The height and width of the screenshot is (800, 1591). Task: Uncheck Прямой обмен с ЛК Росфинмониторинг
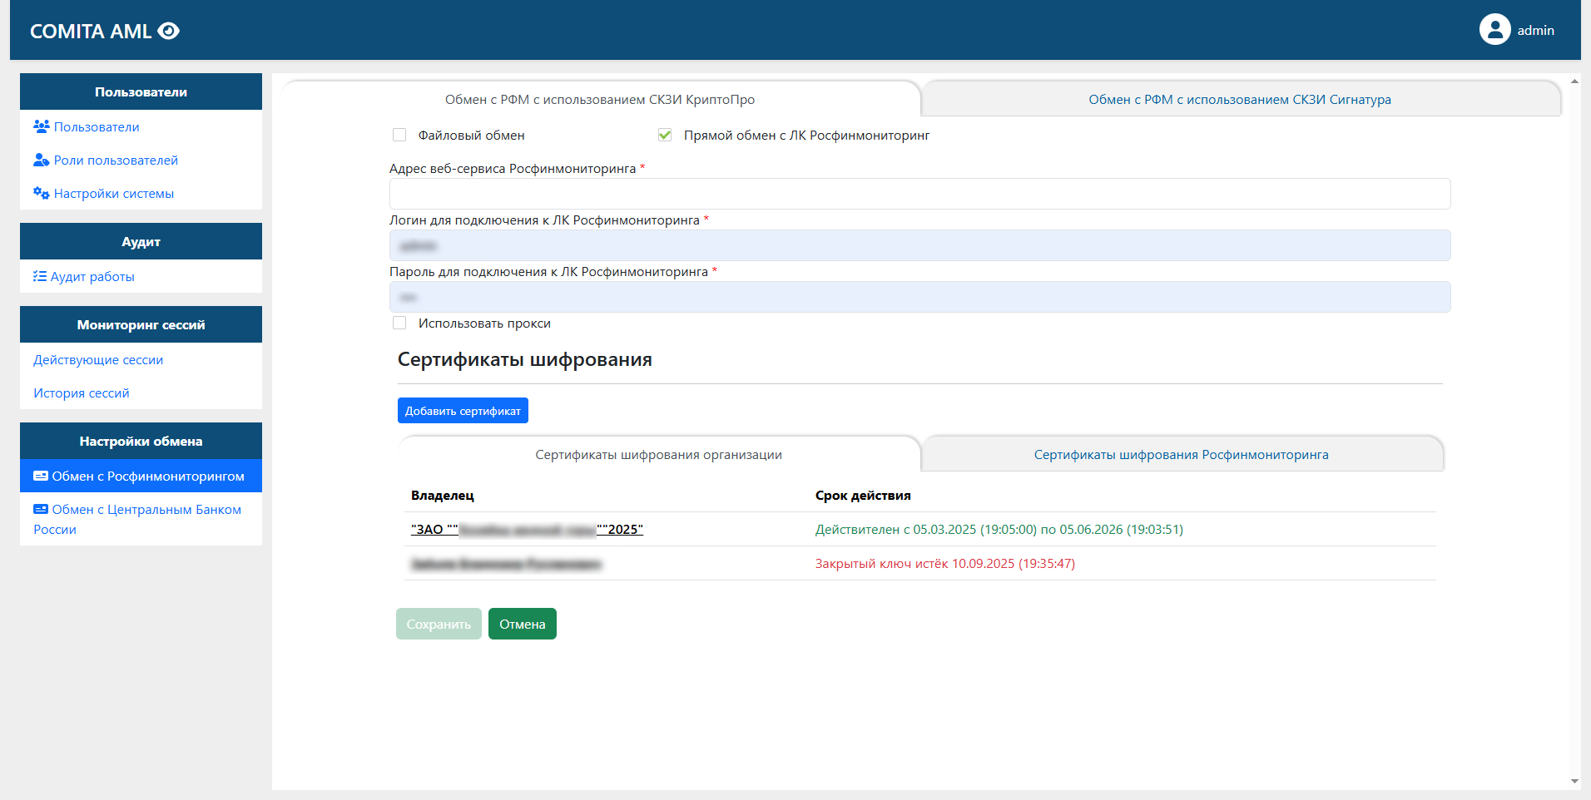pos(665,135)
